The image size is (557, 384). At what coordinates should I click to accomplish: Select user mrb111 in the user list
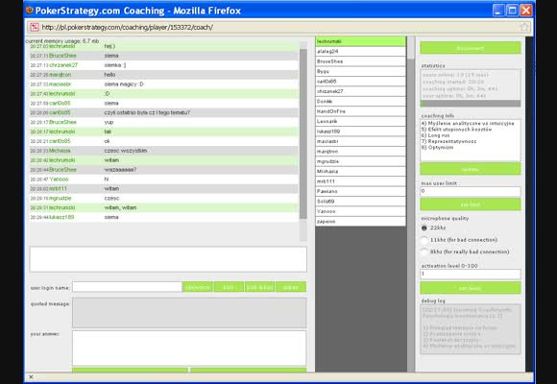(360, 181)
